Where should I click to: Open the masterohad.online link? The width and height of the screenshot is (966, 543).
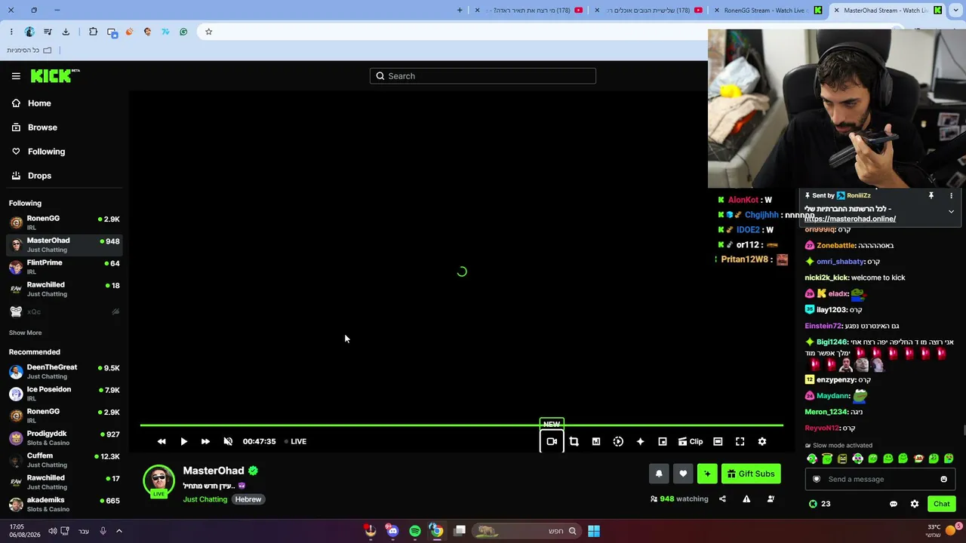[x=850, y=219]
